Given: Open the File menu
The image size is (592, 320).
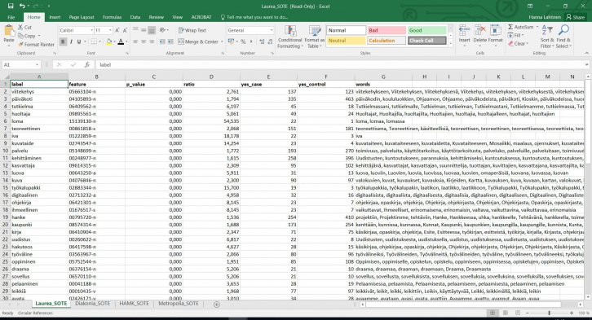Looking at the screenshot, I should [11, 17].
